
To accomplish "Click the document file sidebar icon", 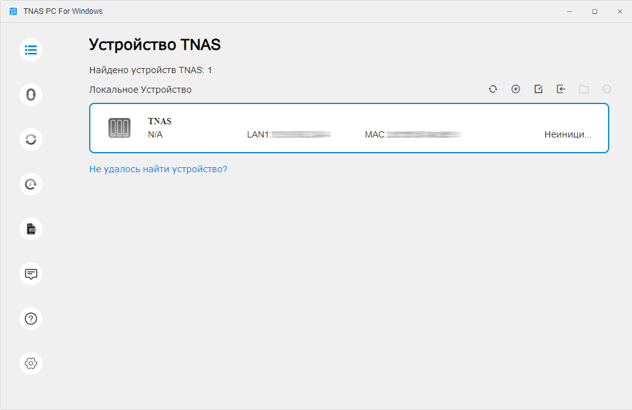I will pos(31,229).
